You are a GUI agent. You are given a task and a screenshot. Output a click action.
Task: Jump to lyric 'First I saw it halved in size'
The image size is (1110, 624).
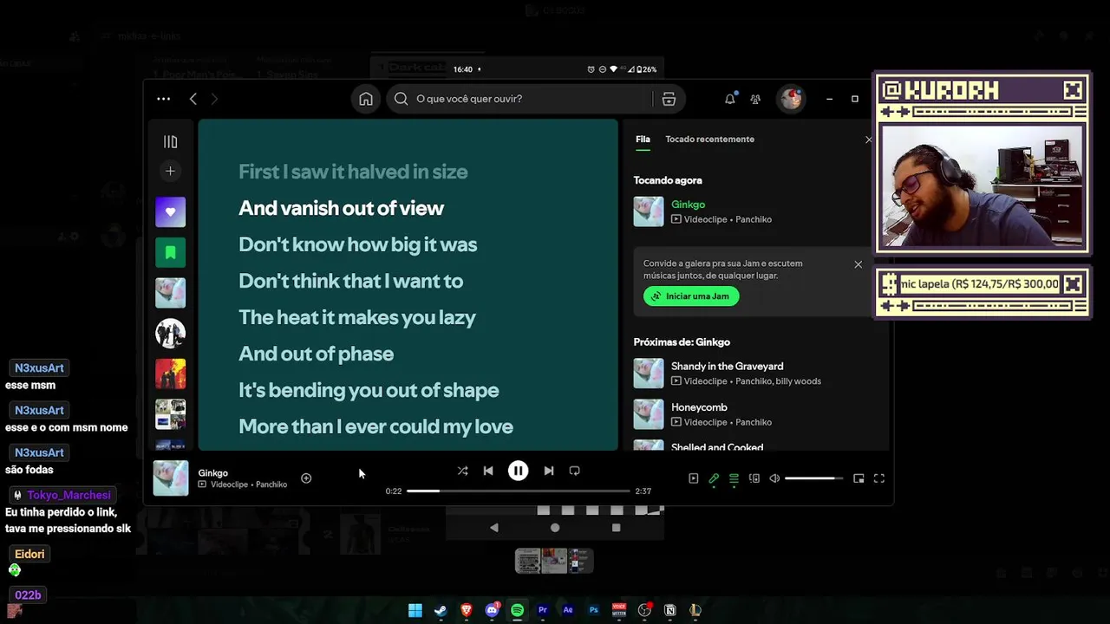353,172
